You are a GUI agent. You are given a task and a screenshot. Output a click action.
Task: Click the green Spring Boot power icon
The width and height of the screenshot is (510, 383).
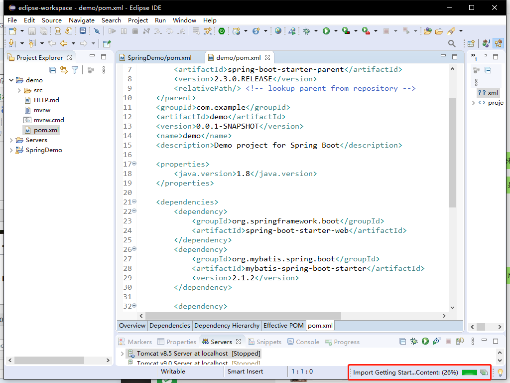222,31
